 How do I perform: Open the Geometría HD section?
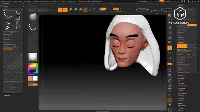pyautogui.click(x=182, y=86)
